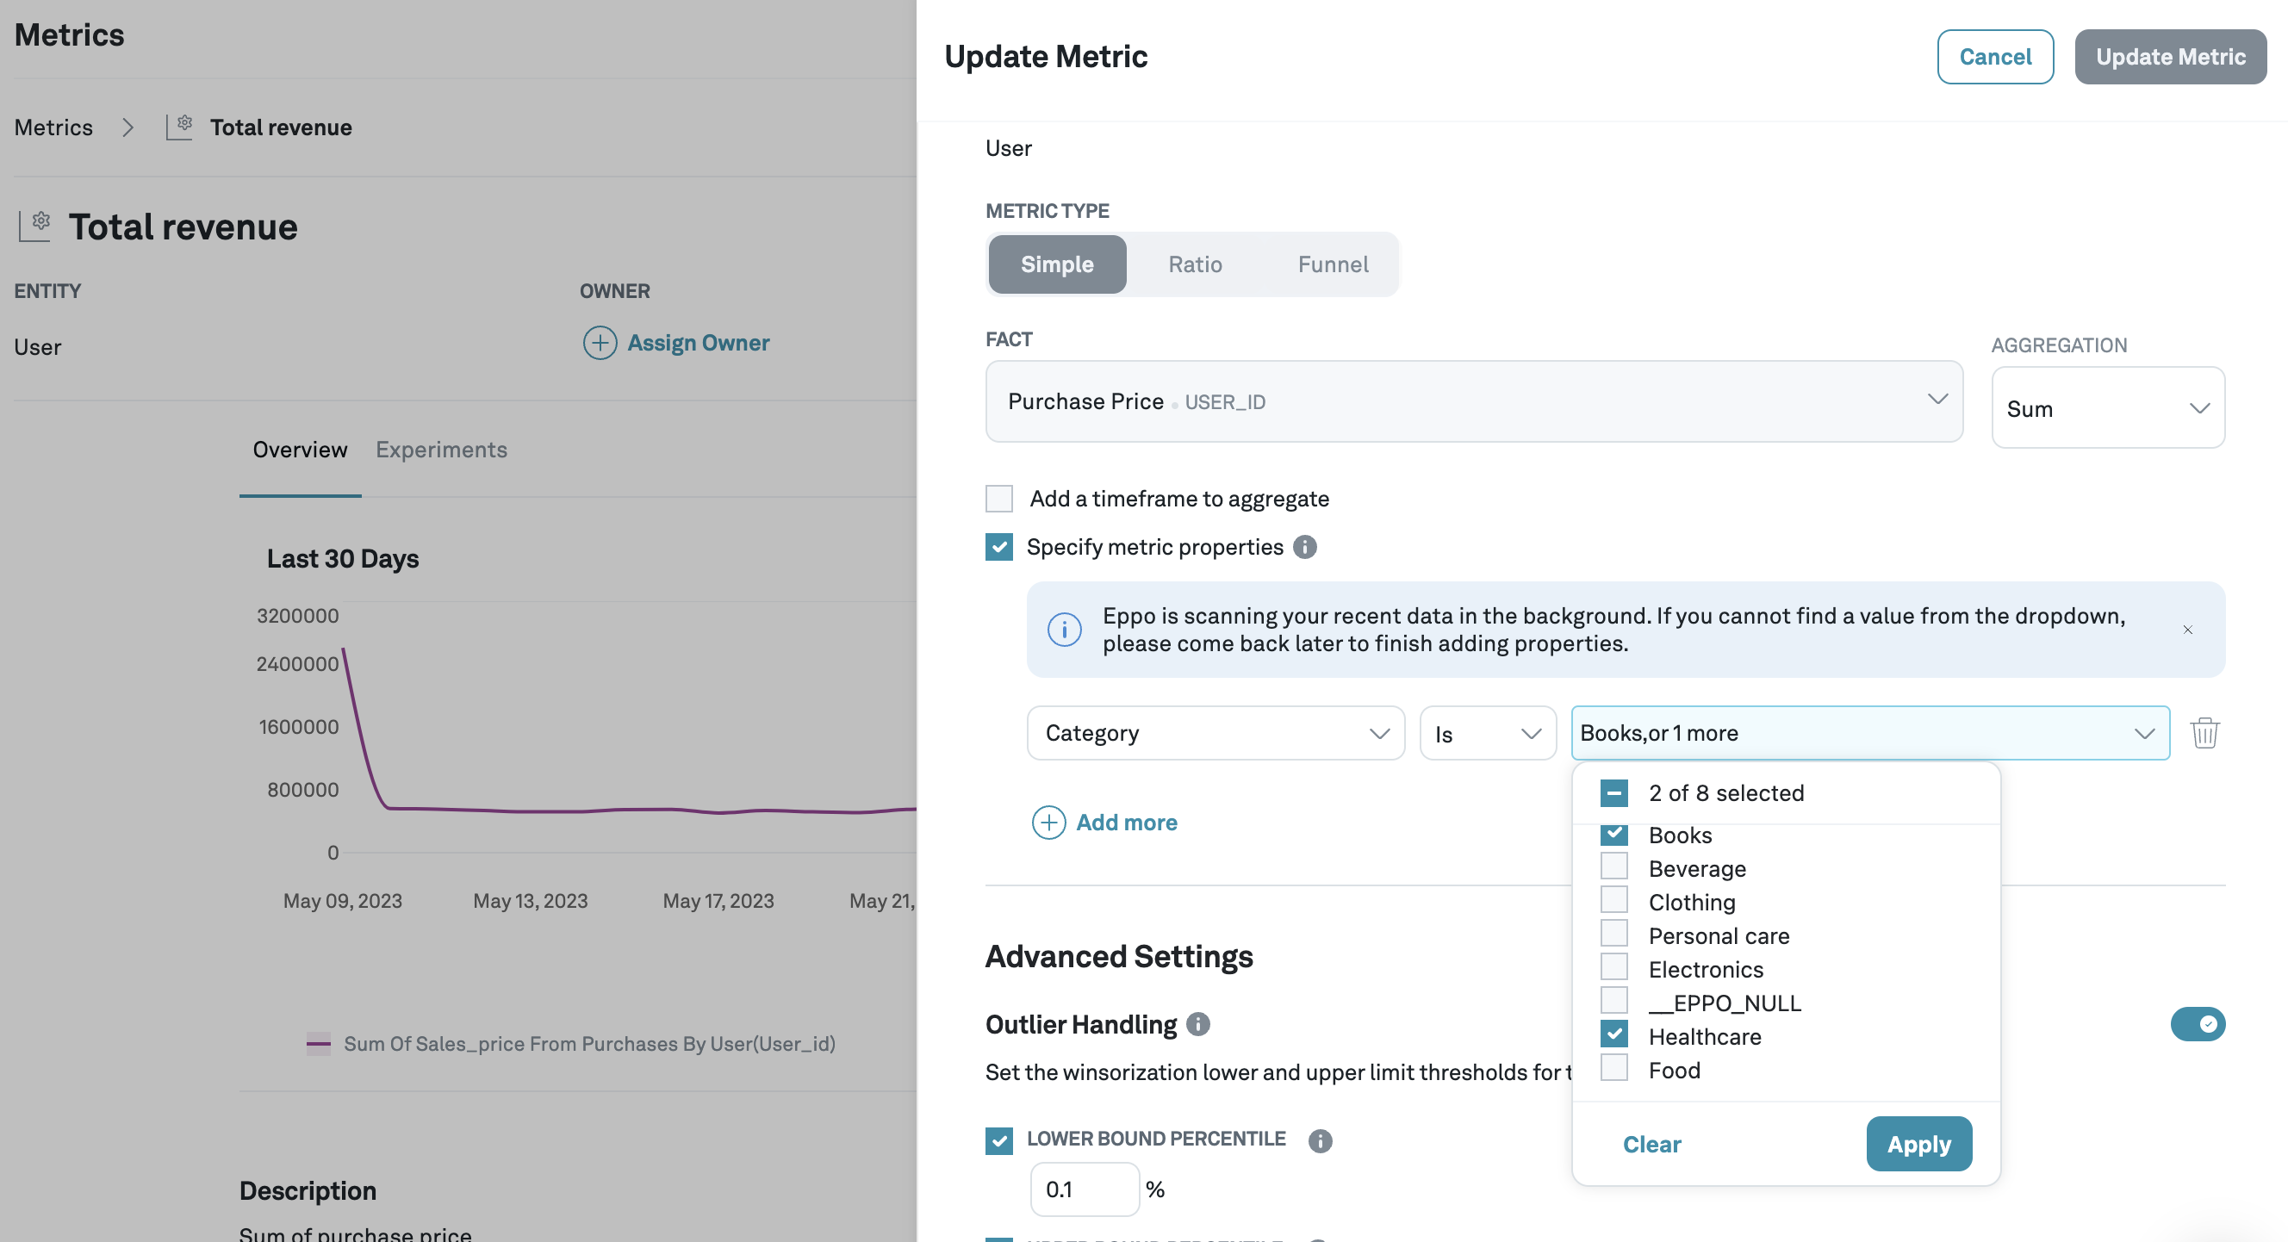Screen dimensions: 2288x1242
Task: Click the plus icon beside Add more
Action: 1048,822
